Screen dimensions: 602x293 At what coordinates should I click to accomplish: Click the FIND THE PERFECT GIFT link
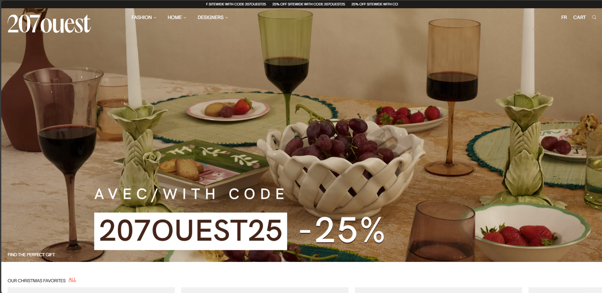click(31, 255)
